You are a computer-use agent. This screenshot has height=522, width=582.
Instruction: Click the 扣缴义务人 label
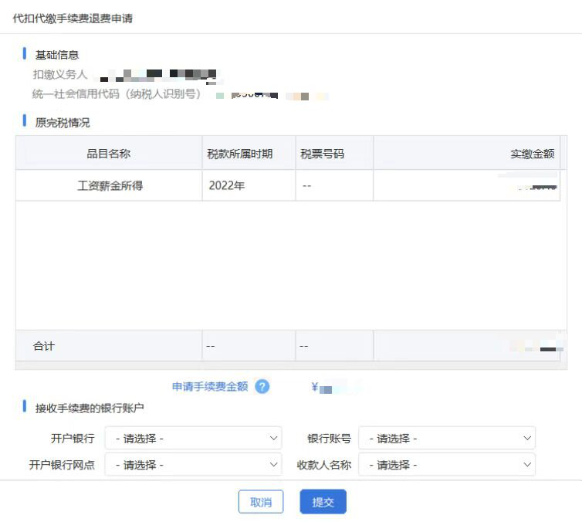(x=59, y=75)
